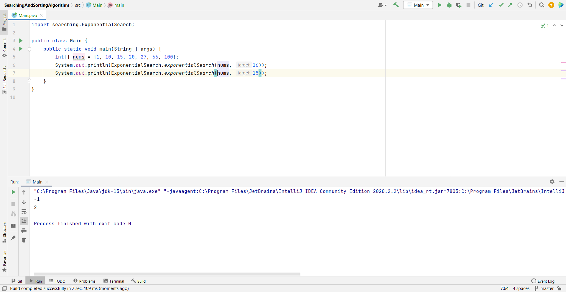Viewport: 566px width, 292px height.
Task: Toggle tool window bars in status corner
Action: pos(4,288)
